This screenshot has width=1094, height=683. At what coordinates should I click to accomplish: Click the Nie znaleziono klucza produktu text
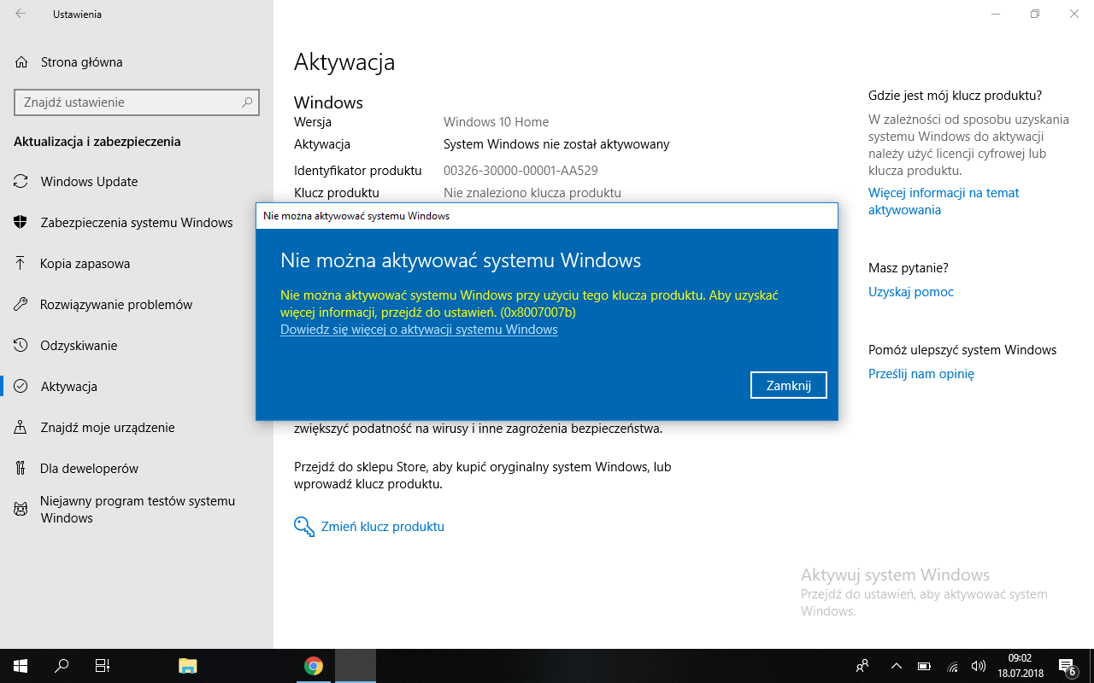[x=532, y=193]
